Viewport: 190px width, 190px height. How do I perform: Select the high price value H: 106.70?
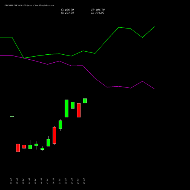pyautogui.click(x=98, y=10)
